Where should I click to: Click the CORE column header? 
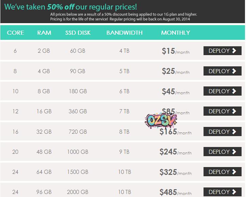(x=16, y=33)
